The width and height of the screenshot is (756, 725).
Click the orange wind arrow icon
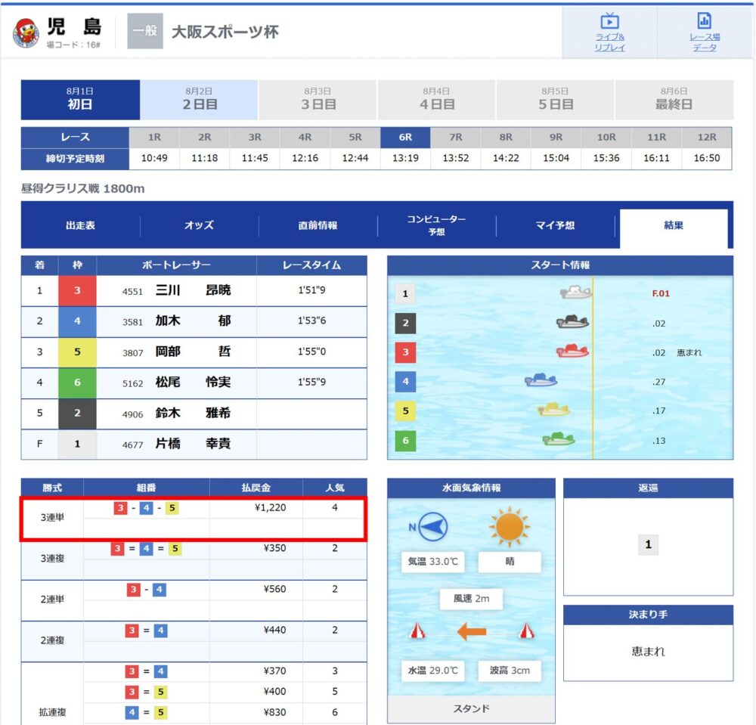coord(472,631)
